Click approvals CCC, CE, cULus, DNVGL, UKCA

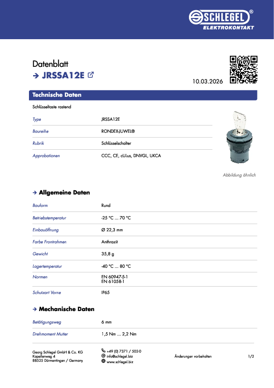tap(131, 156)
